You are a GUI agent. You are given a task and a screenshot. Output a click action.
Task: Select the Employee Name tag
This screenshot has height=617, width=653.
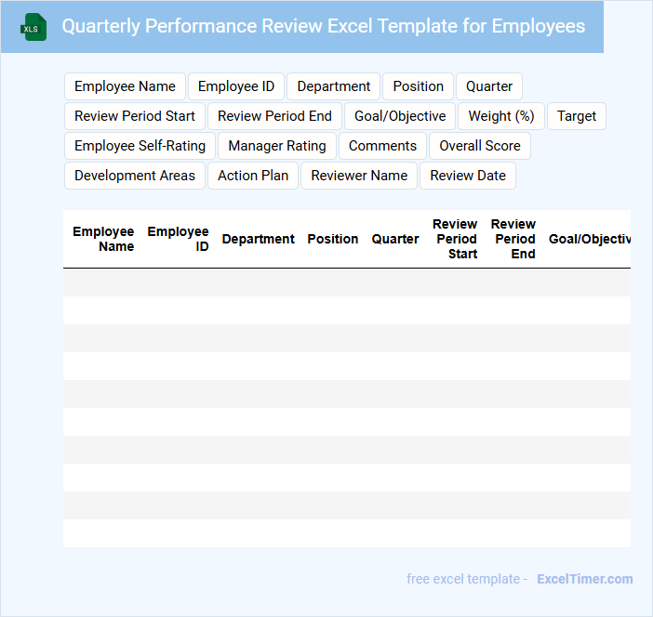(x=125, y=86)
